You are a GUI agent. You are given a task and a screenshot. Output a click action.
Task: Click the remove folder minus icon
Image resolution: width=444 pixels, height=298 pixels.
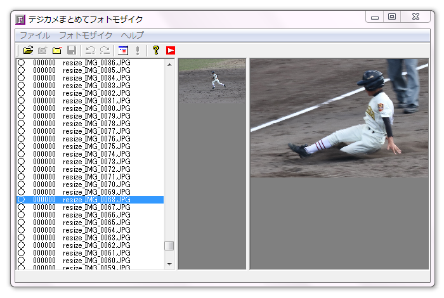click(x=57, y=50)
